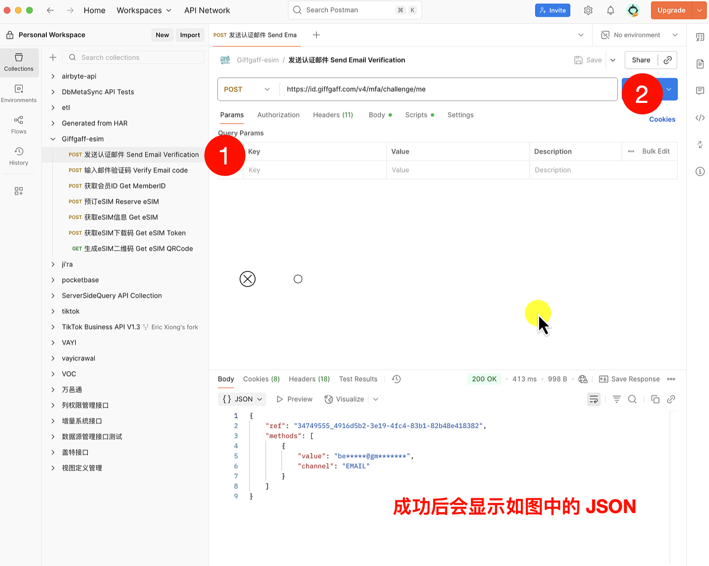Click the Save Response button

(x=629, y=379)
